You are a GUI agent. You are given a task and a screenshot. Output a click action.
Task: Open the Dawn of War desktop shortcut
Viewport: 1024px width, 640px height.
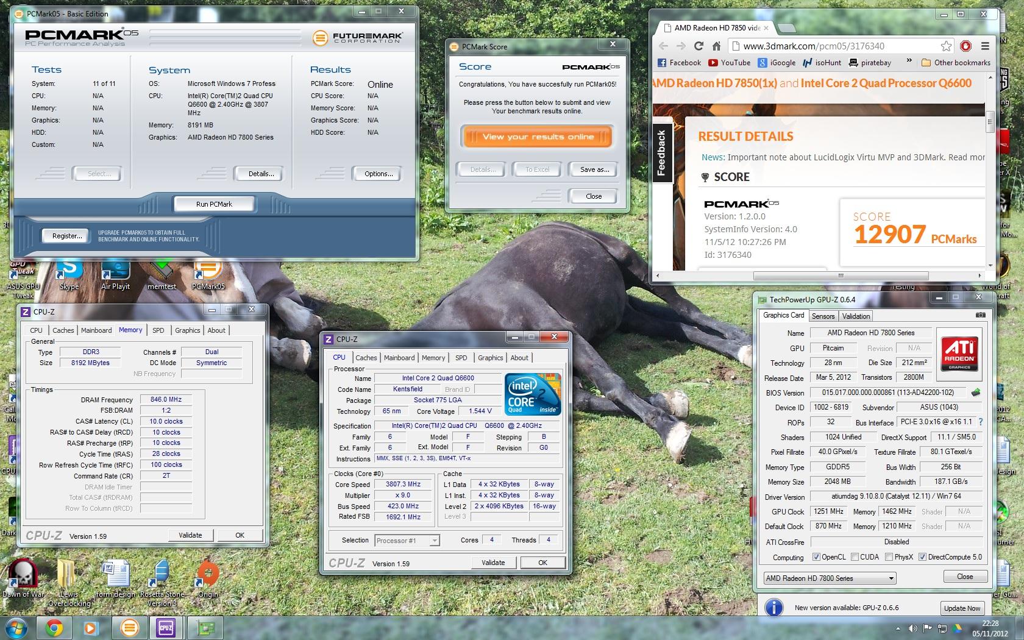click(23, 578)
